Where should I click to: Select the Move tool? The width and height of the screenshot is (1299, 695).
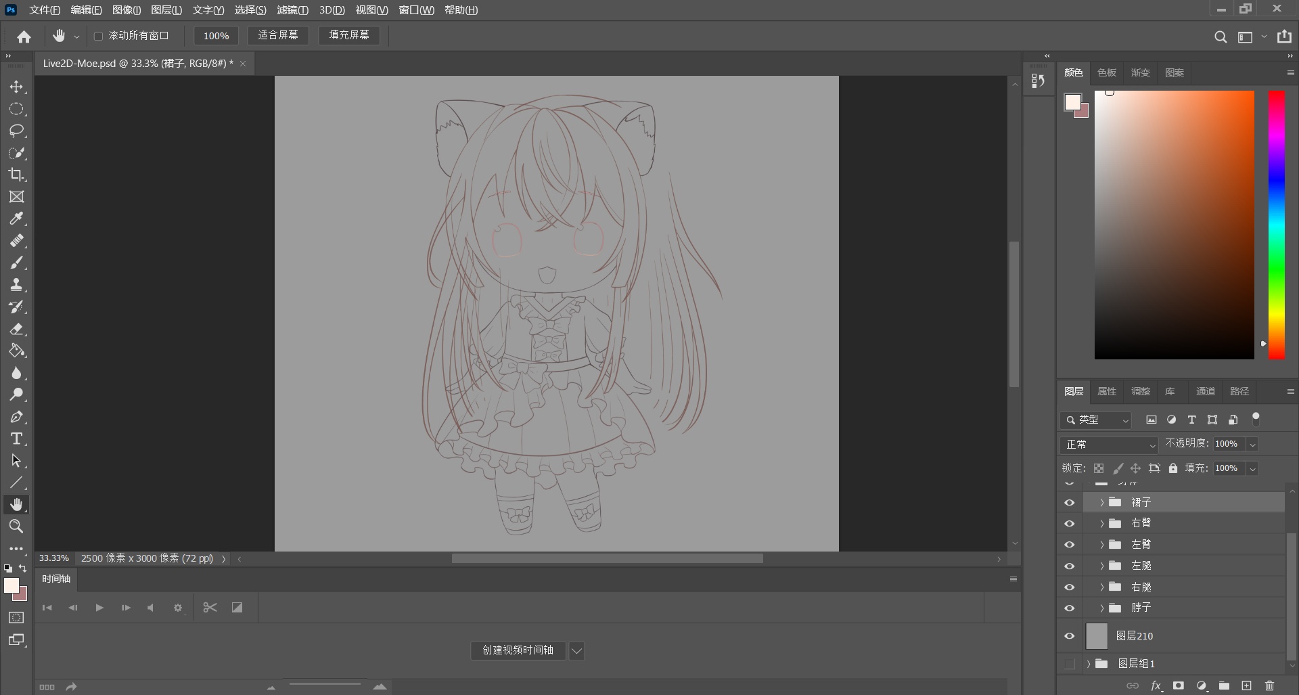click(x=16, y=87)
